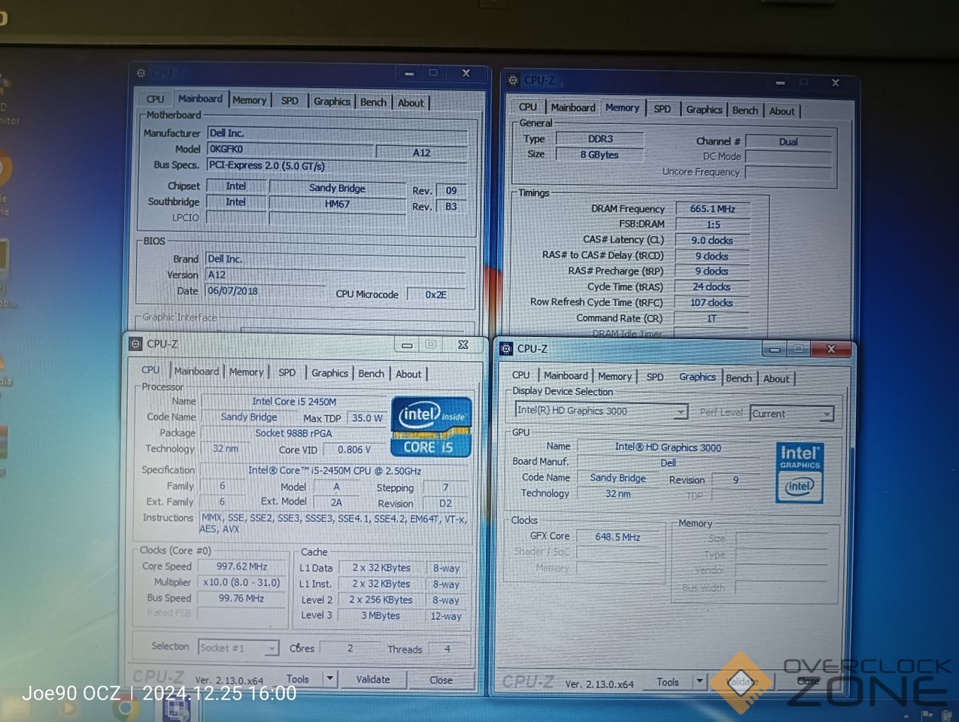The height and width of the screenshot is (722, 959).
Task: Click the Intel Core i5 logo in the CPU window
Action: [431, 426]
